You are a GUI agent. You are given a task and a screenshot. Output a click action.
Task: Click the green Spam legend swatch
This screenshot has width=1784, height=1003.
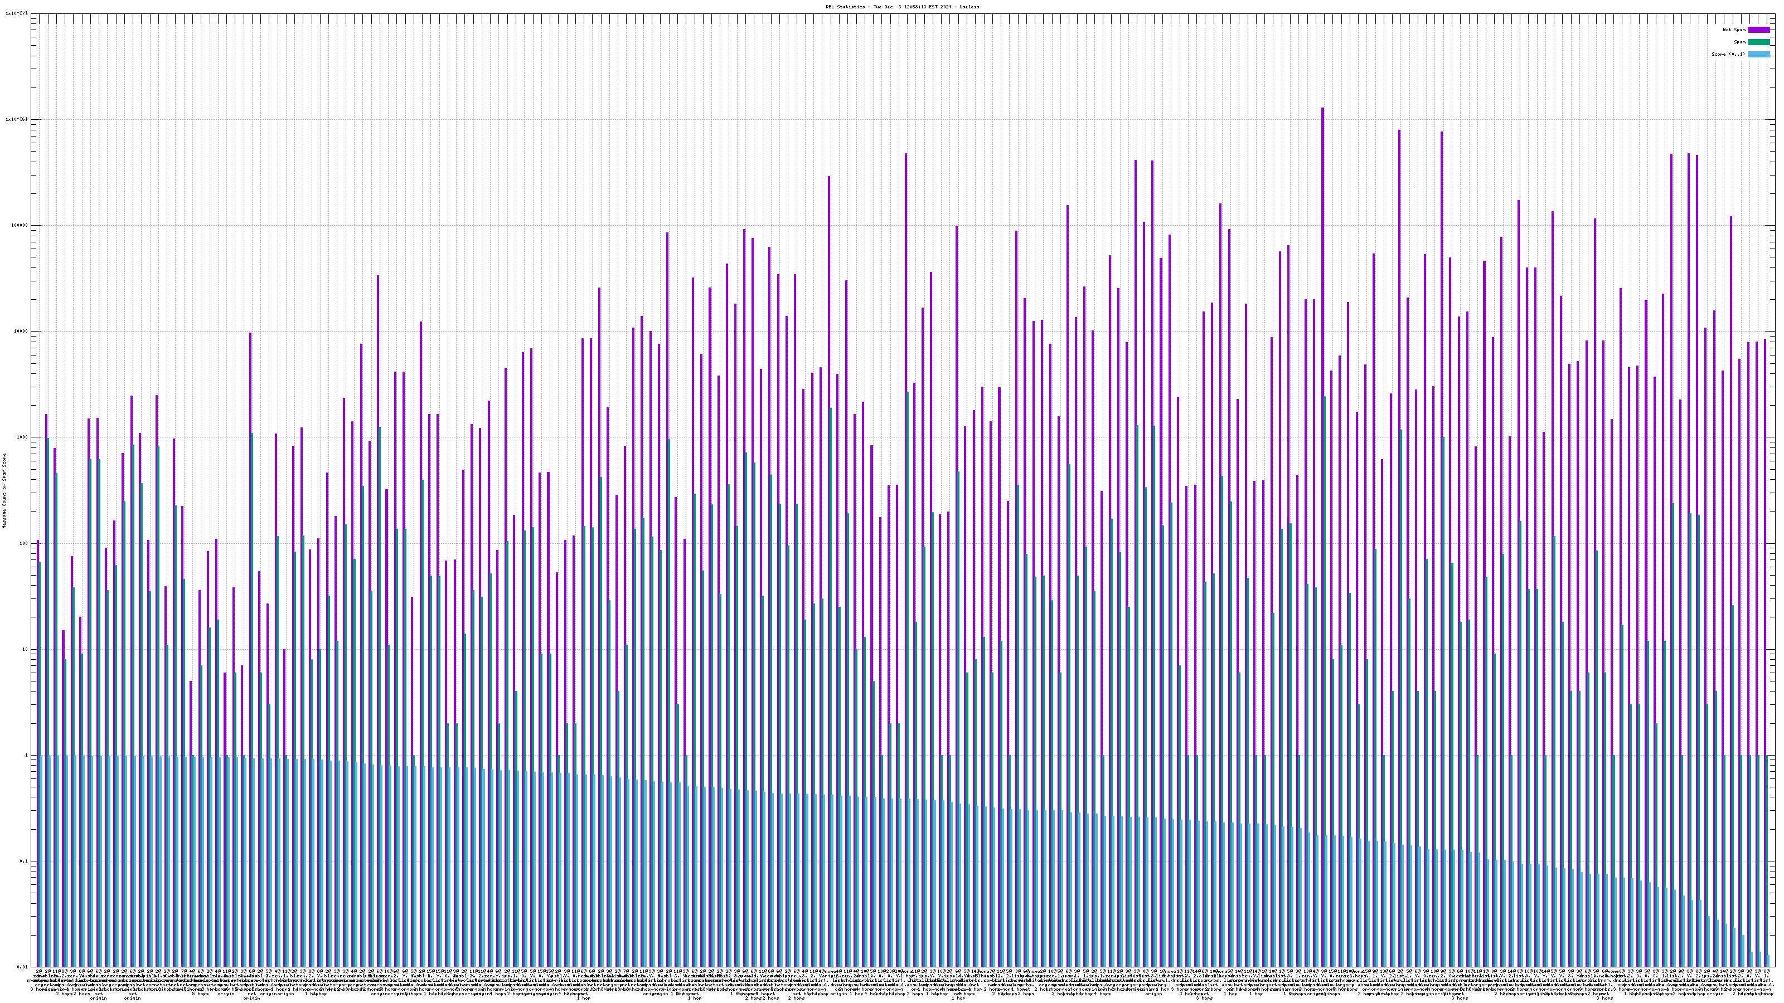pos(1758,42)
